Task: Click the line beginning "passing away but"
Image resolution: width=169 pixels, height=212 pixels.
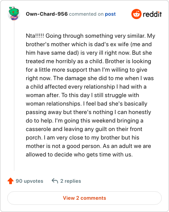Action: click(x=88, y=112)
